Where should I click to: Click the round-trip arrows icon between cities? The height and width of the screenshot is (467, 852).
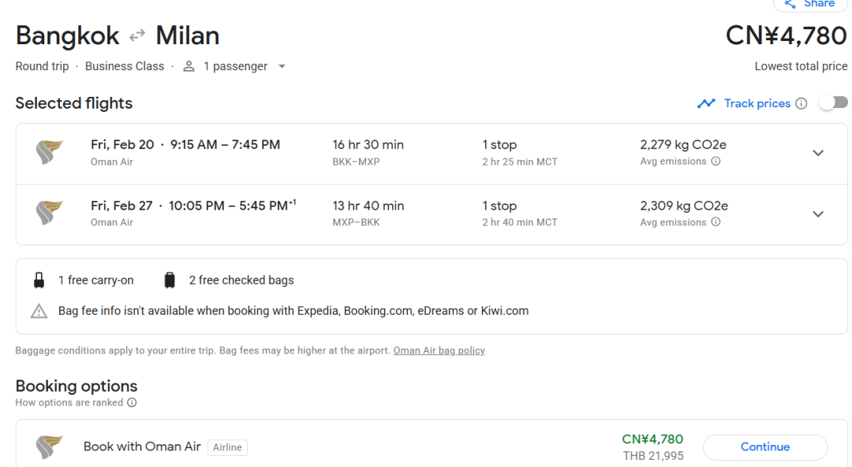click(137, 35)
